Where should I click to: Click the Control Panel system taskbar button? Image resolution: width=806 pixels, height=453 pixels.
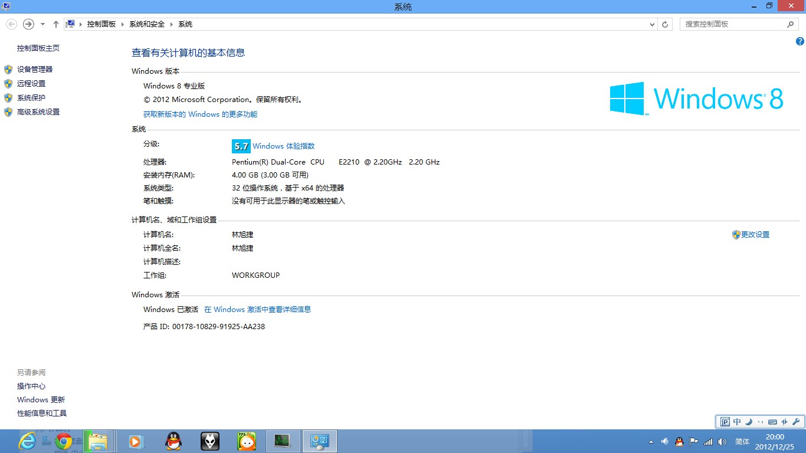pyautogui.click(x=320, y=441)
